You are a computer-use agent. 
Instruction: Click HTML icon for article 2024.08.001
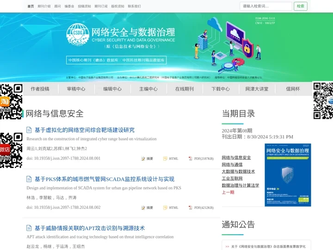(x=165, y=159)
